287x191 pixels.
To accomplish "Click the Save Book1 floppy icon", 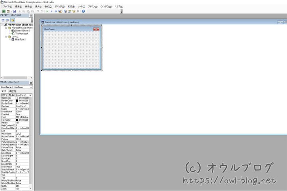I will (14, 11).
